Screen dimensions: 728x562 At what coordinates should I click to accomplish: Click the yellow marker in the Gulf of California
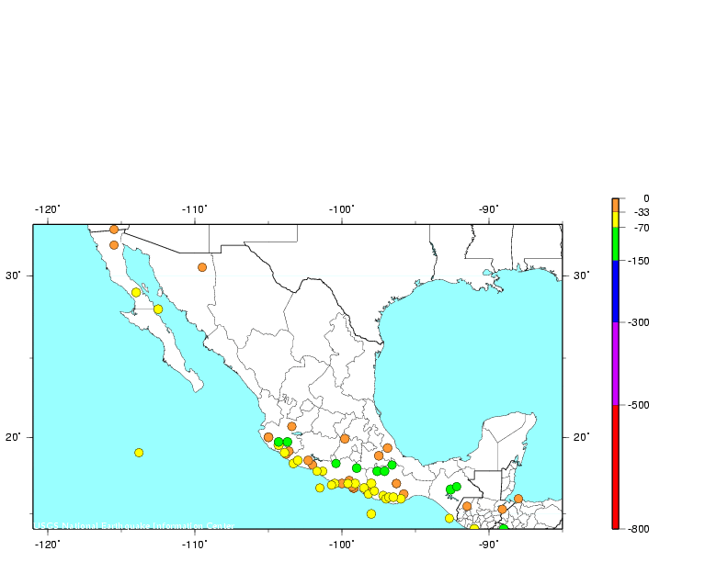coord(158,309)
